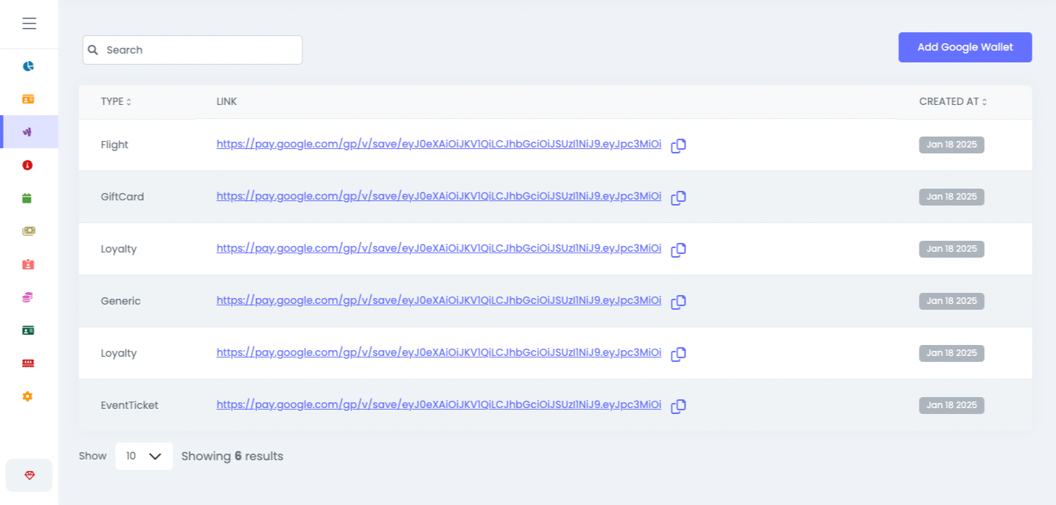The image size is (1056, 505).
Task: Click the red badge icon in sidebar
Action: [x=29, y=164]
